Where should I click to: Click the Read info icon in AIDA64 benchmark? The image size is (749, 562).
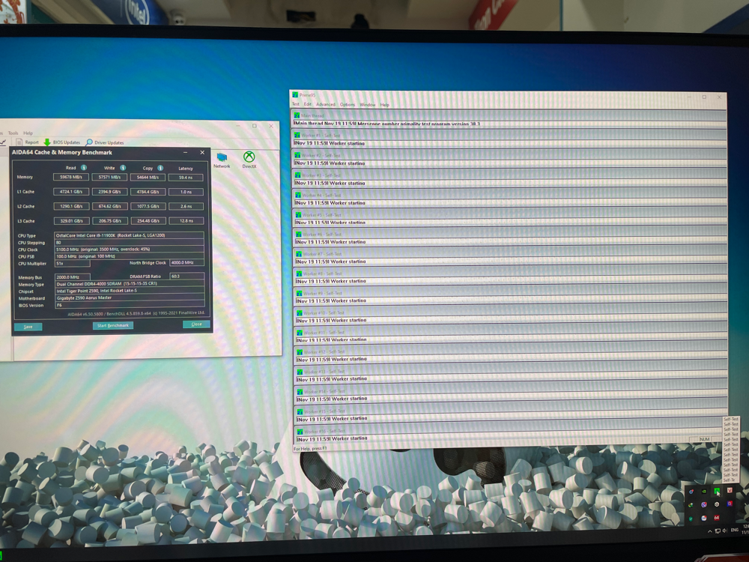pos(84,168)
